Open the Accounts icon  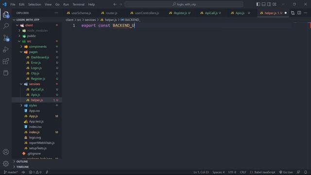pyautogui.click(x=6, y=152)
